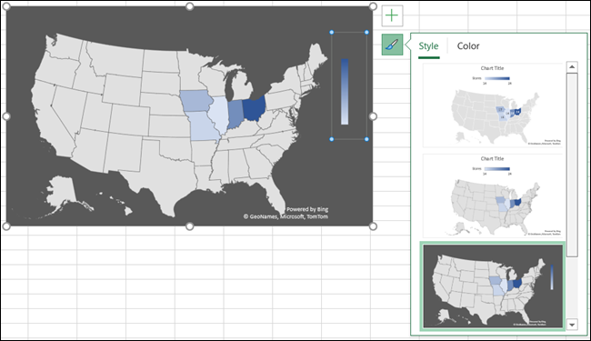591x341 pixels.
Task: Click the Powered by Bing attribution text
Action: [307, 209]
